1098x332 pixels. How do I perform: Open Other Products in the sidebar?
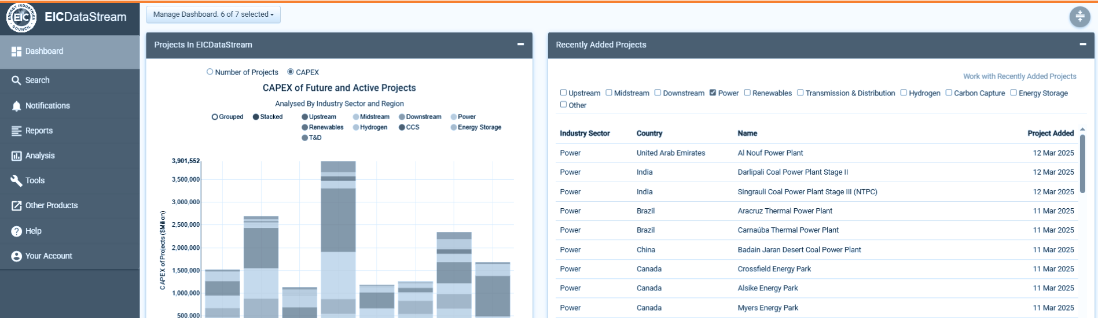70,205
